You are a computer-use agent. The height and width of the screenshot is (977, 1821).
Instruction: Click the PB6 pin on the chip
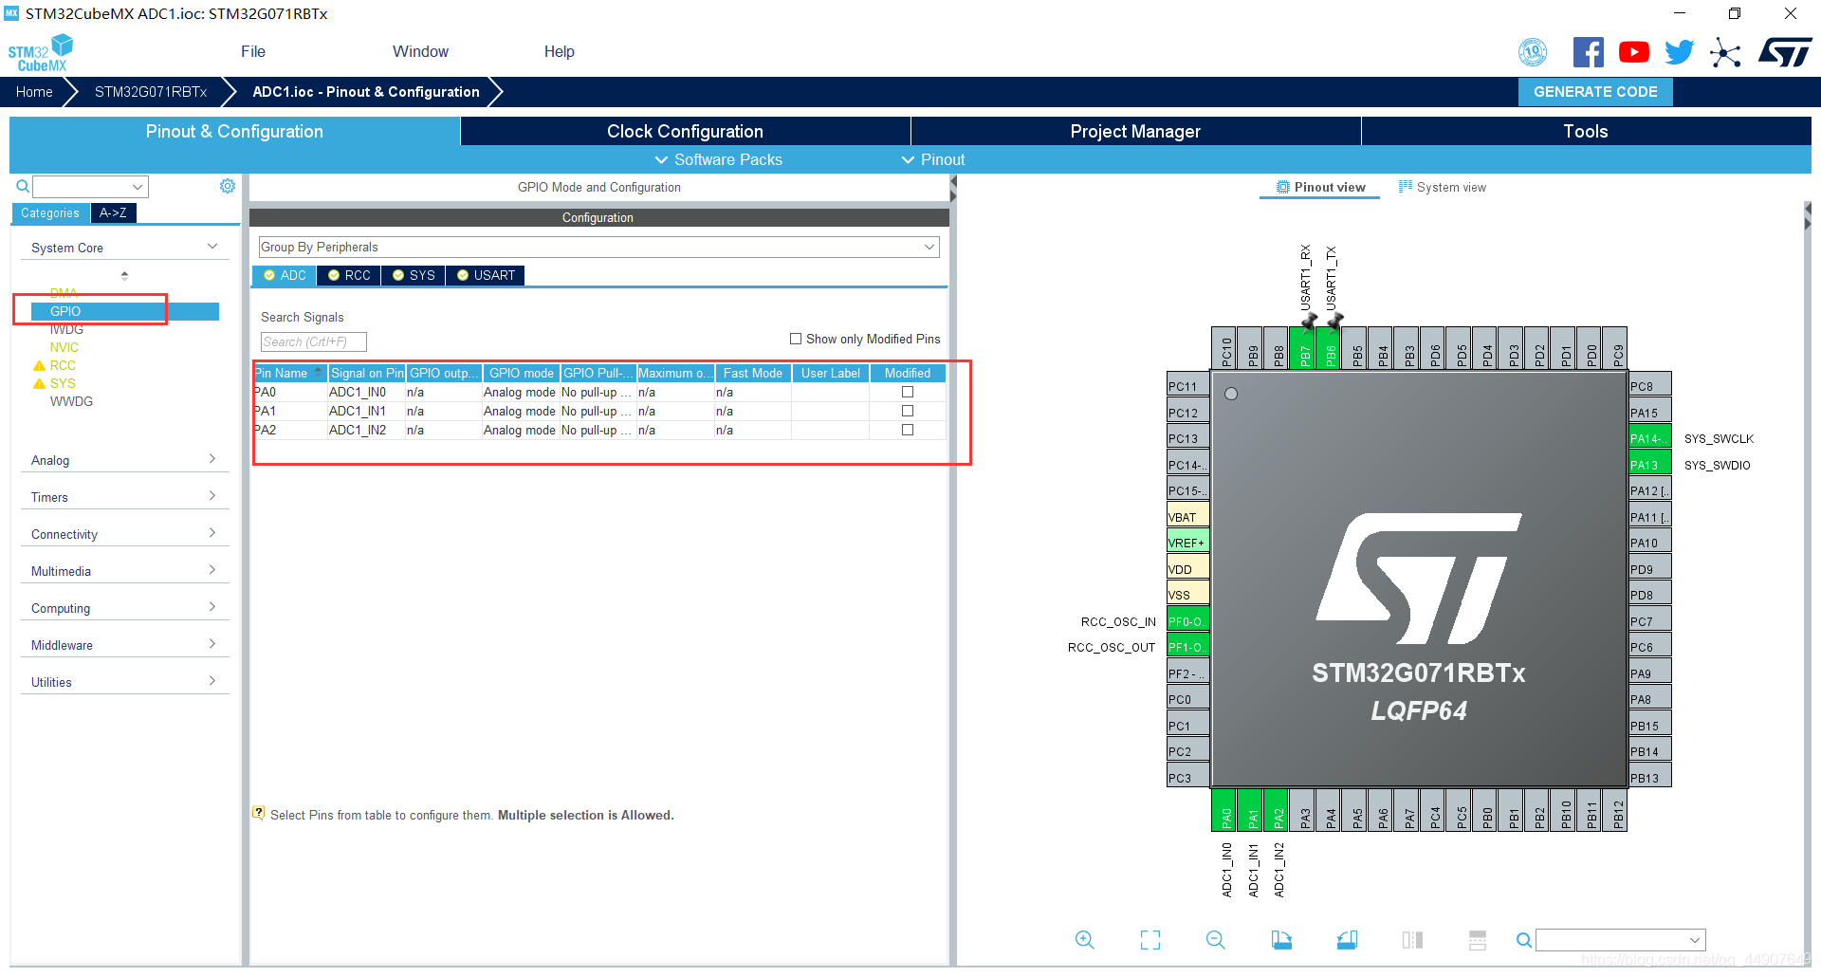(x=1330, y=348)
